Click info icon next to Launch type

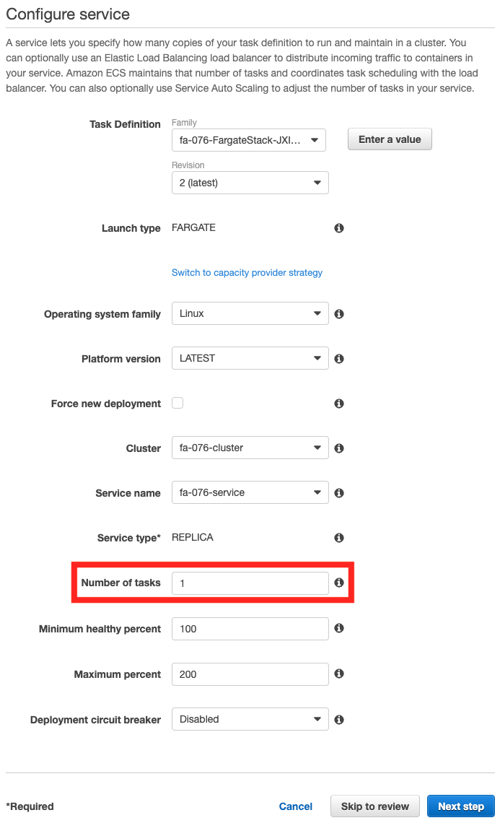(339, 228)
